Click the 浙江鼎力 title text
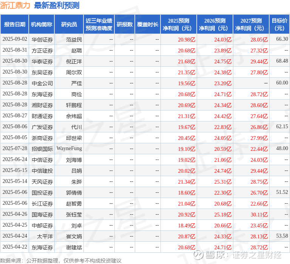Screen dimensions: 290x264 (x=15, y=5)
